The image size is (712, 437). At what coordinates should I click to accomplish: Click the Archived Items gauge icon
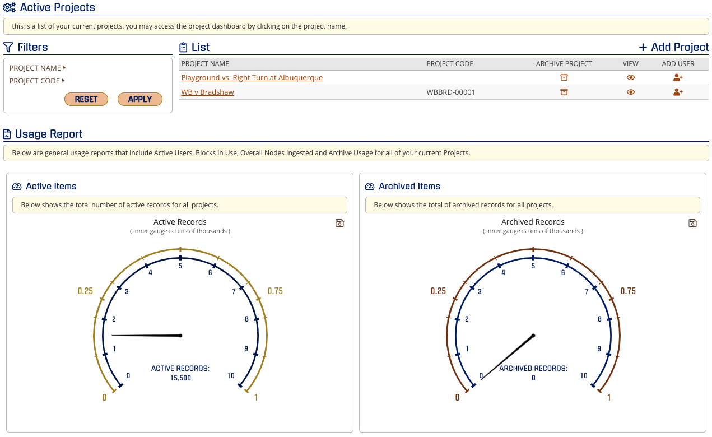coord(370,187)
